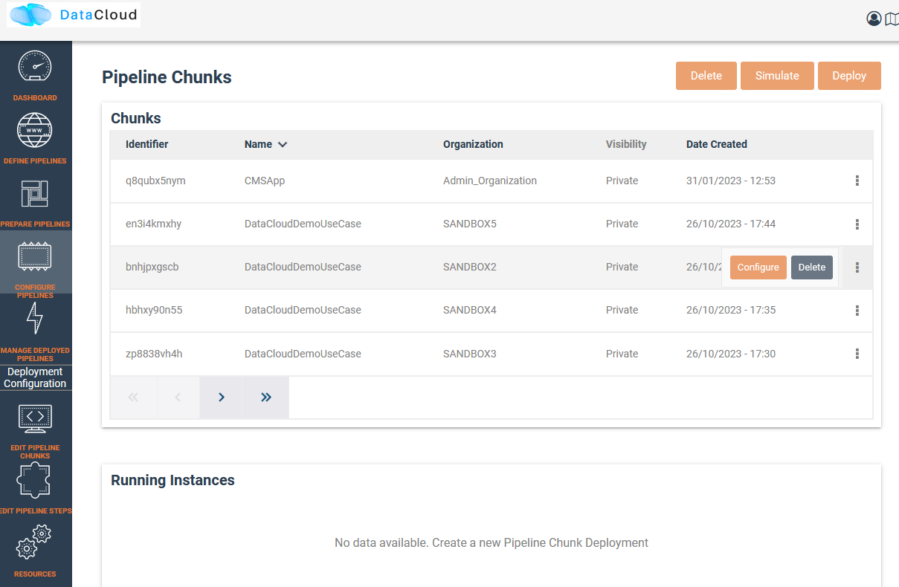Open row menu for CMSApp chunk
The height and width of the screenshot is (587, 899).
click(x=857, y=181)
